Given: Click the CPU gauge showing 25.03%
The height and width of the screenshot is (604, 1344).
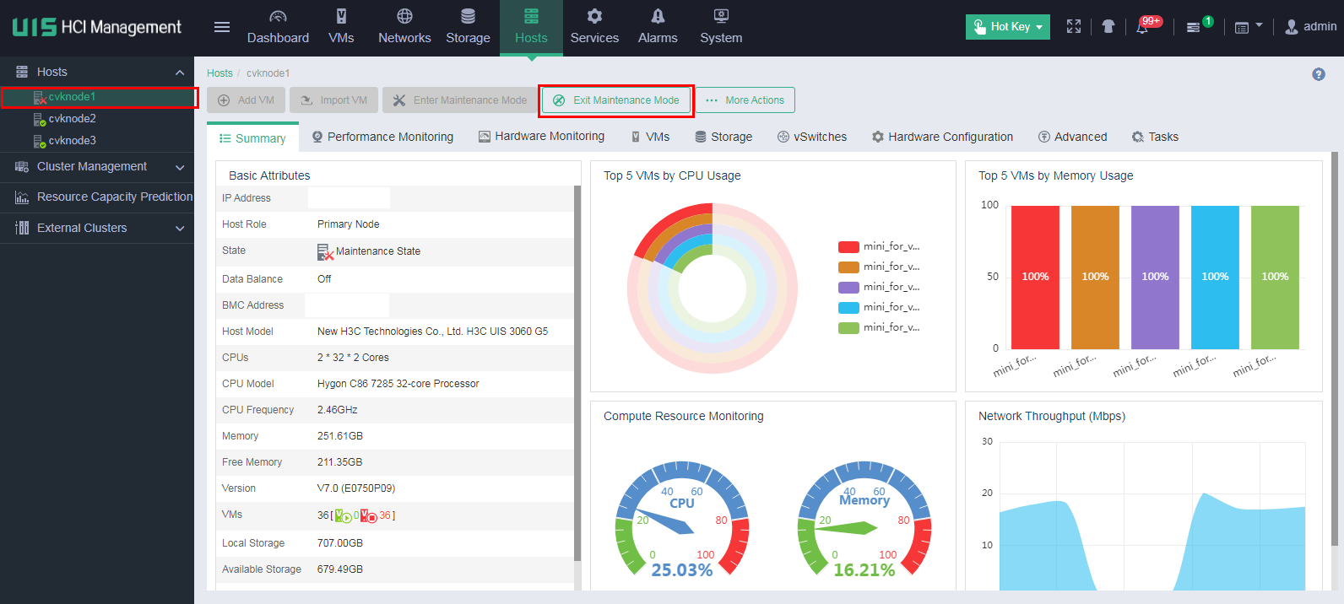Looking at the screenshot, I should click(682, 520).
